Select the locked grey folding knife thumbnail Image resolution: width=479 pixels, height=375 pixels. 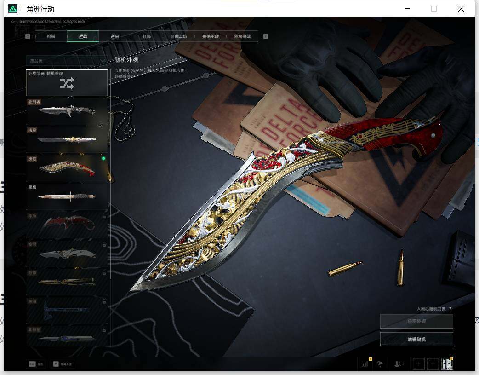[67, 253]
